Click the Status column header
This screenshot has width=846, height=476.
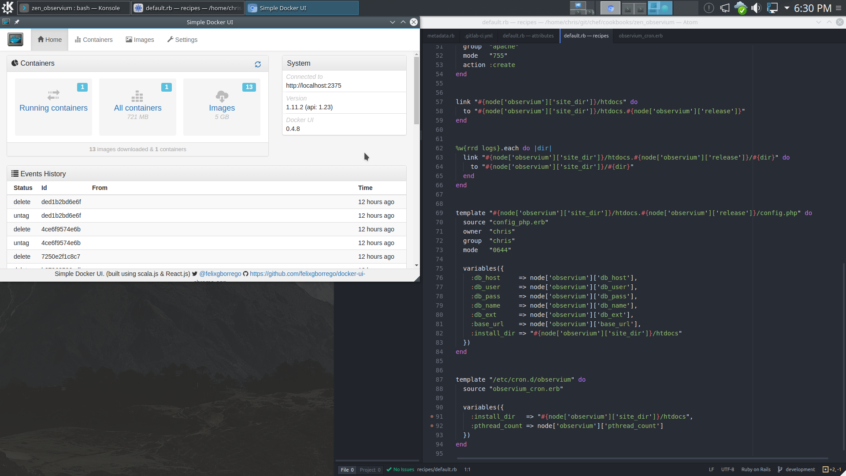tap(23, 188)
